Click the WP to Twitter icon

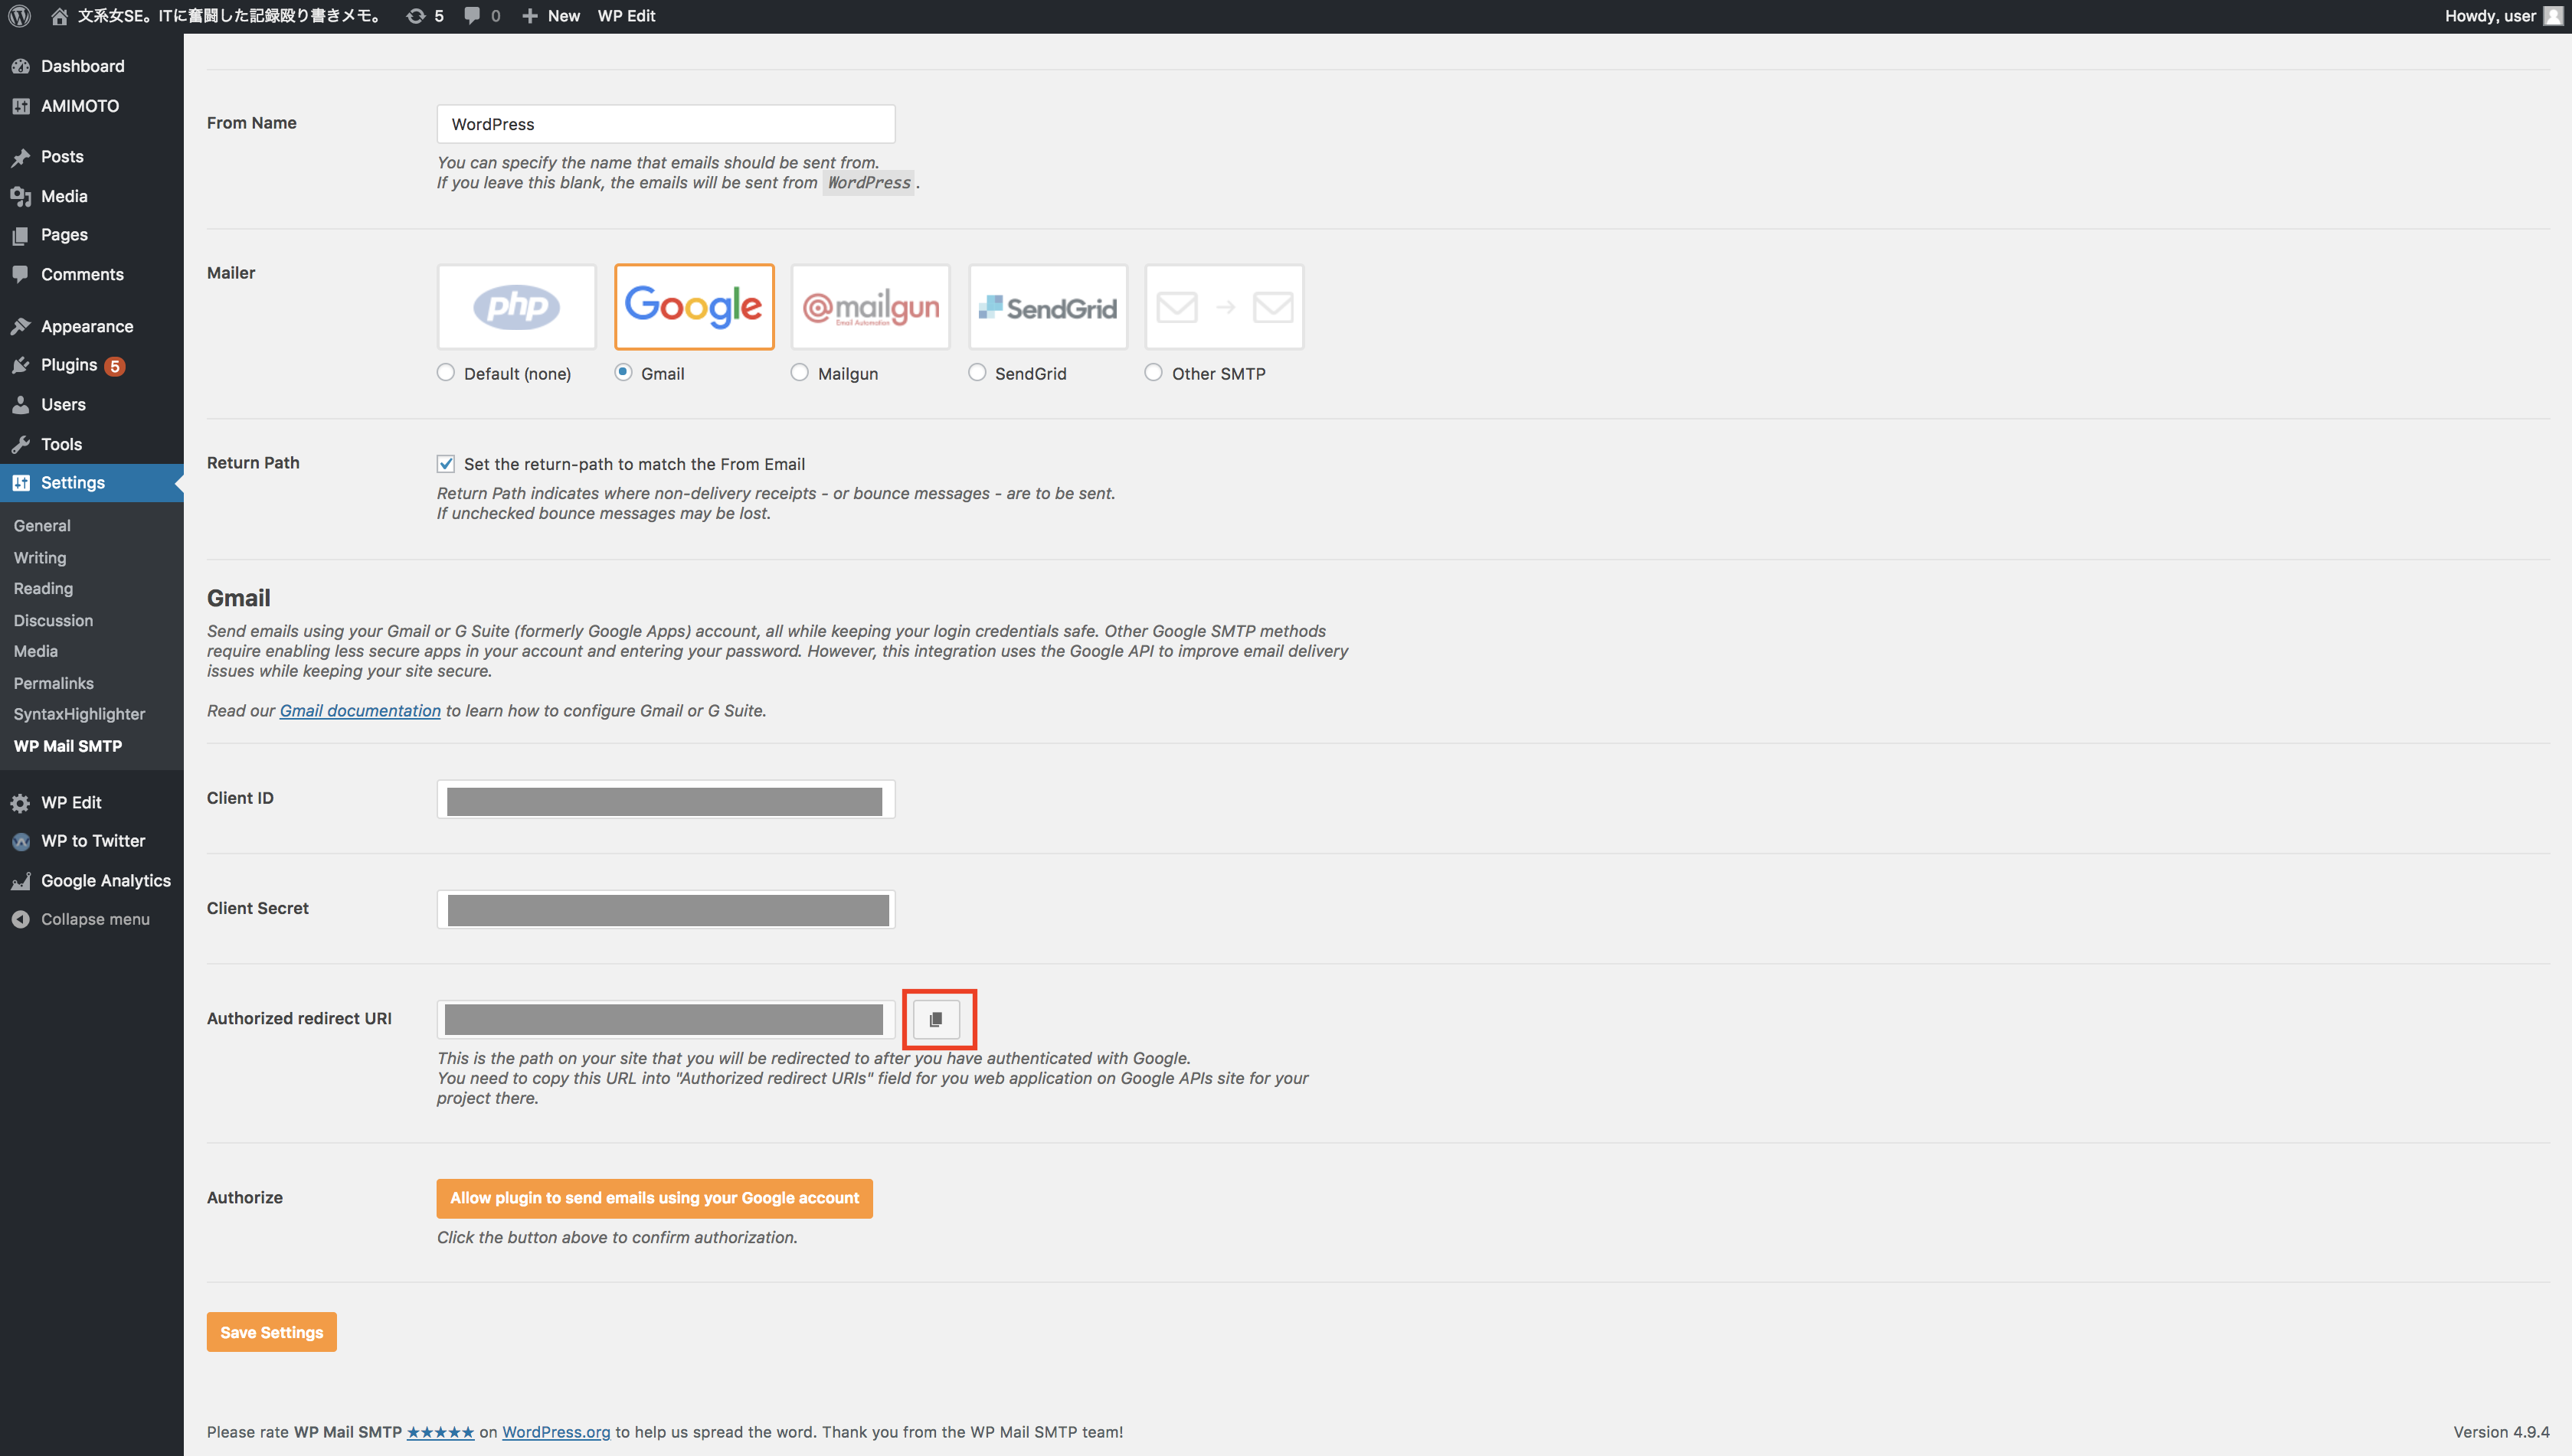pyautogui.click(x=20, y=841)
